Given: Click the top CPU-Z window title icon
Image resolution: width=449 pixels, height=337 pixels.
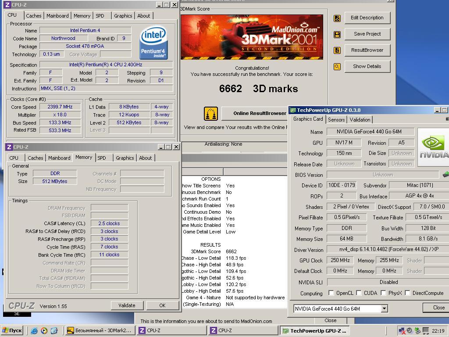Looking at the screenshot, I should [x=7, y=4].
